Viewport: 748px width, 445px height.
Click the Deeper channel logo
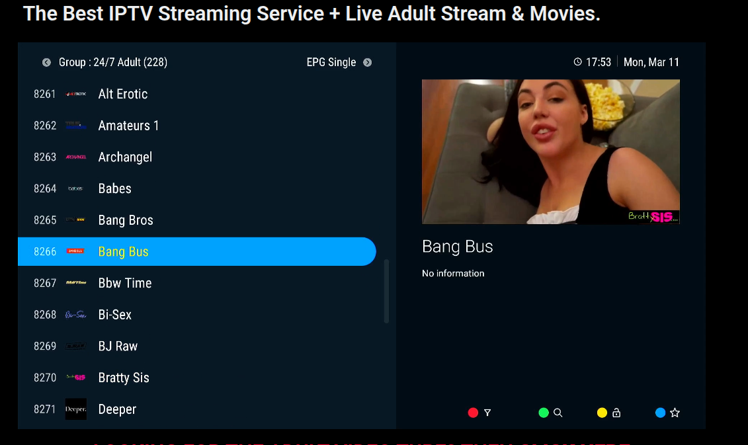tap(76, 409)
